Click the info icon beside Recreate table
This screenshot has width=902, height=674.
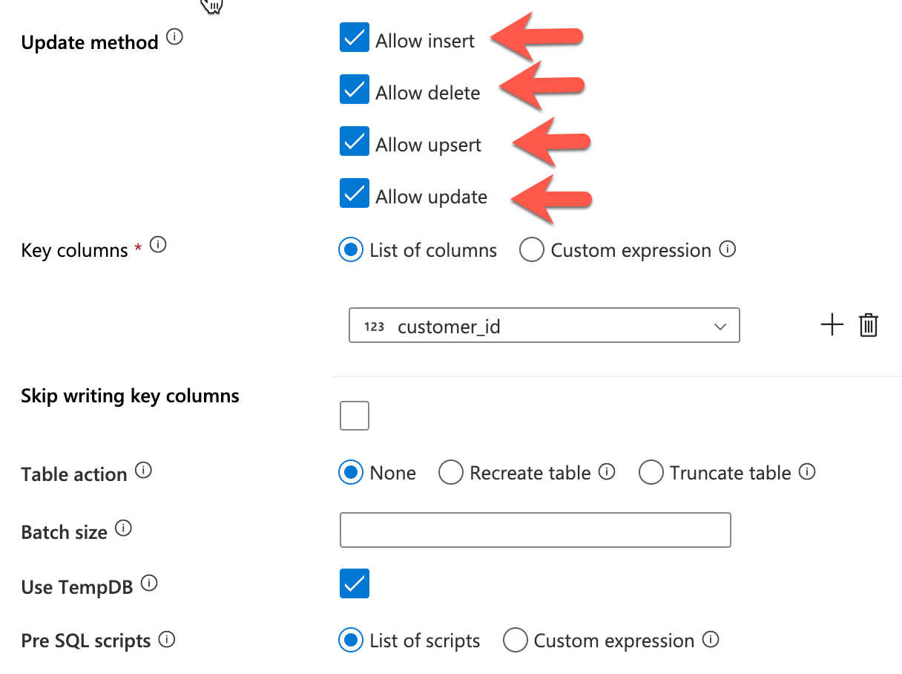607,471
